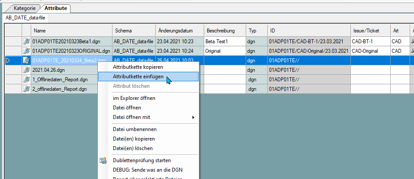
Task: Click the current row indicator arrow
Action: (8, 61)
